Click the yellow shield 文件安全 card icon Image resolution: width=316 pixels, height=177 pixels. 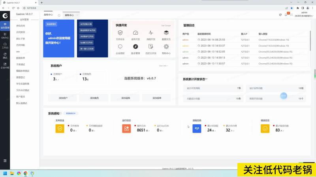(60, 129)
